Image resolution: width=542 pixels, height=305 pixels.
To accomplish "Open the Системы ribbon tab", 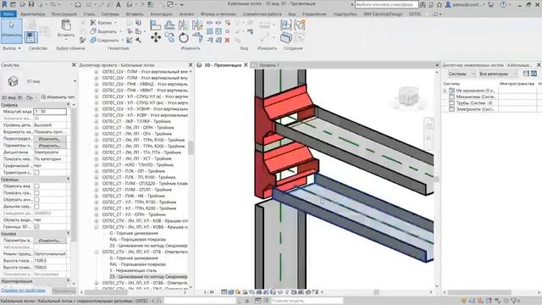I will [x=110, y=14].
